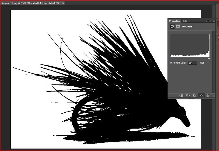Click the view previous state icon
The height and width of the screenshot is (151, 219).
click(x=188, y=95)
